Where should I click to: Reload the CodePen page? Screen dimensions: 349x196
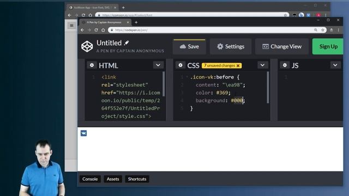[x=96, y=30]
